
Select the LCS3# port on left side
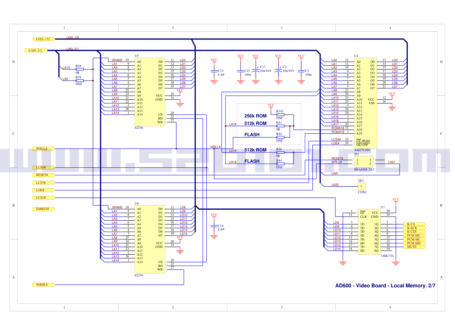pos(43,183)
